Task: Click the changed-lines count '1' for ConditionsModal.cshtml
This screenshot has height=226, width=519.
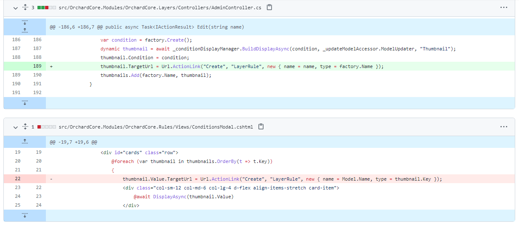Action: pos(33,126)
